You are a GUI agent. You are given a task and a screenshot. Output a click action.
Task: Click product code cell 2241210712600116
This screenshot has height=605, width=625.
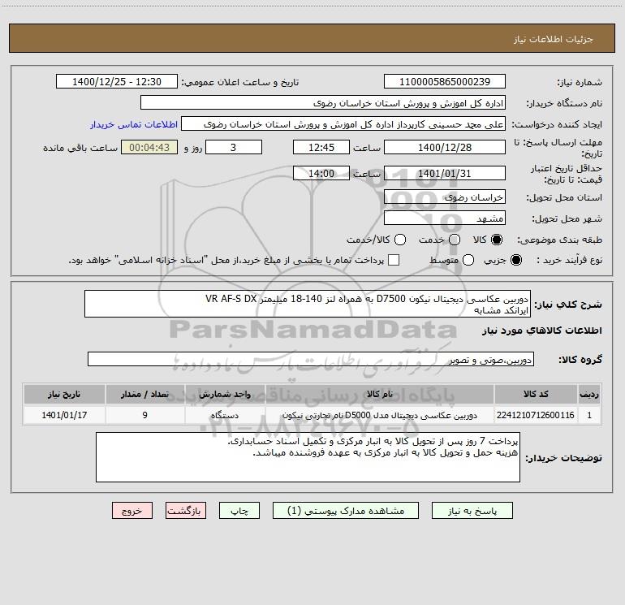tap(536, 415)
